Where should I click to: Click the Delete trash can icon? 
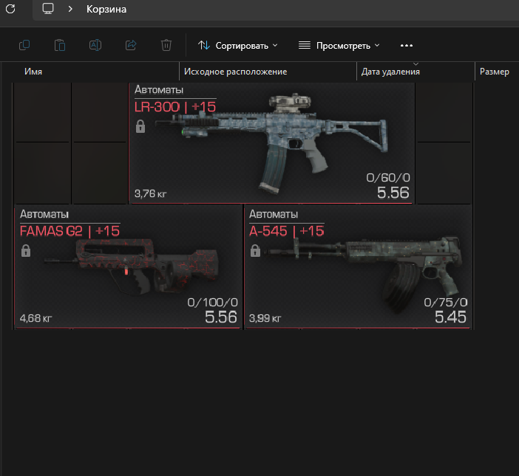pyautogui.click(x=166, y=45)
